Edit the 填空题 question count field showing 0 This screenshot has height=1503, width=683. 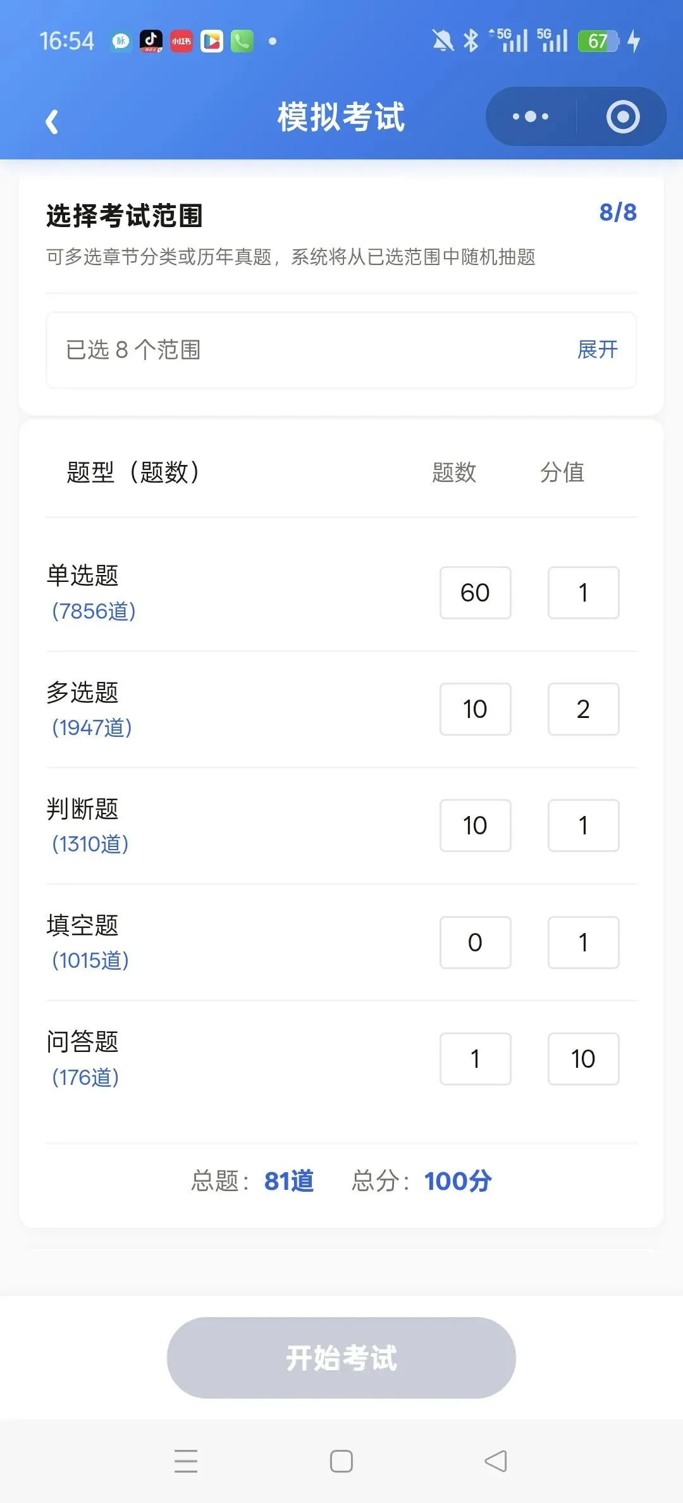pyautogui.click(x=476, y=943)
